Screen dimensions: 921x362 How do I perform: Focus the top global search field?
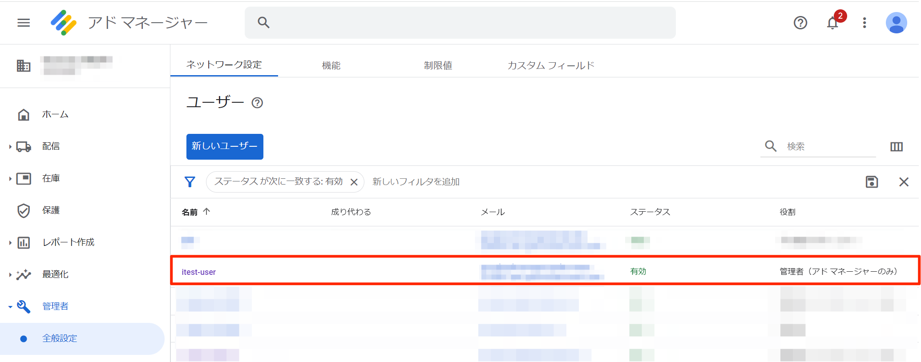(x=460, y=23)
